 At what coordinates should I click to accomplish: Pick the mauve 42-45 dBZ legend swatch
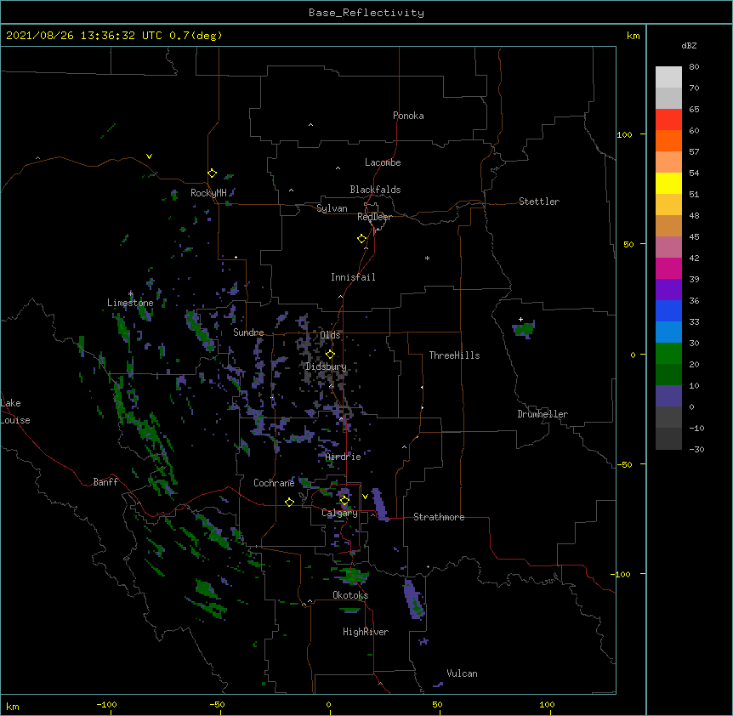click(668, 247)
